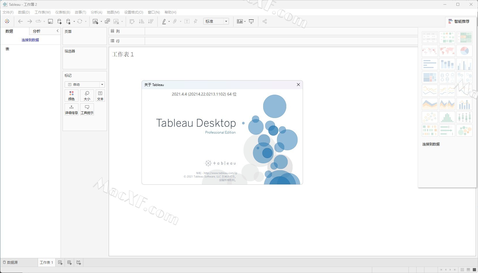Expand the redo options dropdown arrow

point(44,22)
